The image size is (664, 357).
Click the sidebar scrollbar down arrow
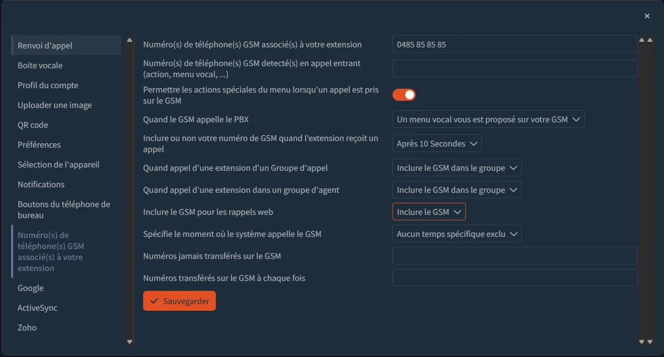(130, 342)
